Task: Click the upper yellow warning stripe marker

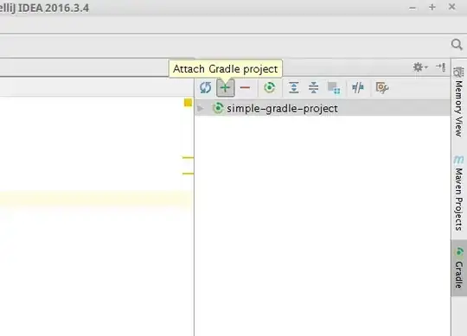Action: click(188, 157)
